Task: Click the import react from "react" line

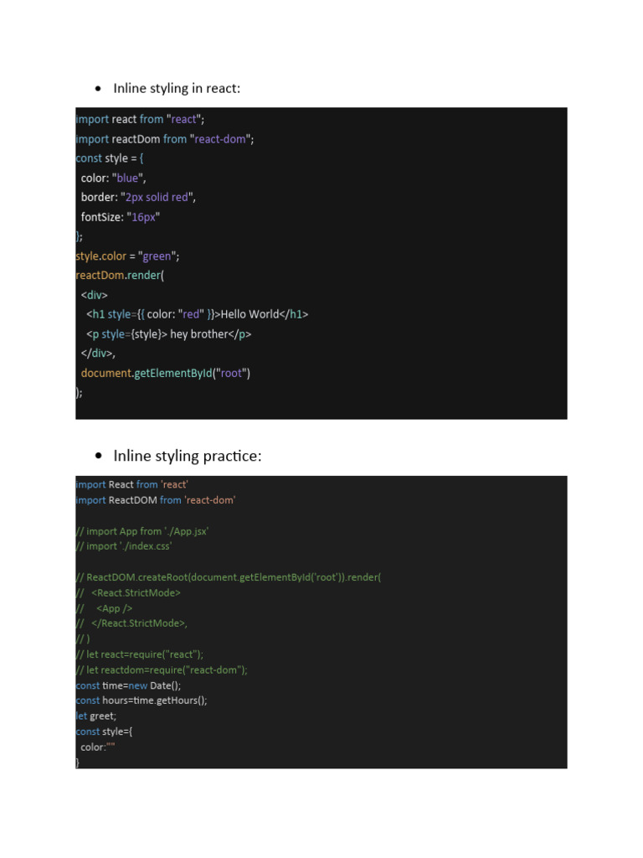Action: [x=140, y=119]
